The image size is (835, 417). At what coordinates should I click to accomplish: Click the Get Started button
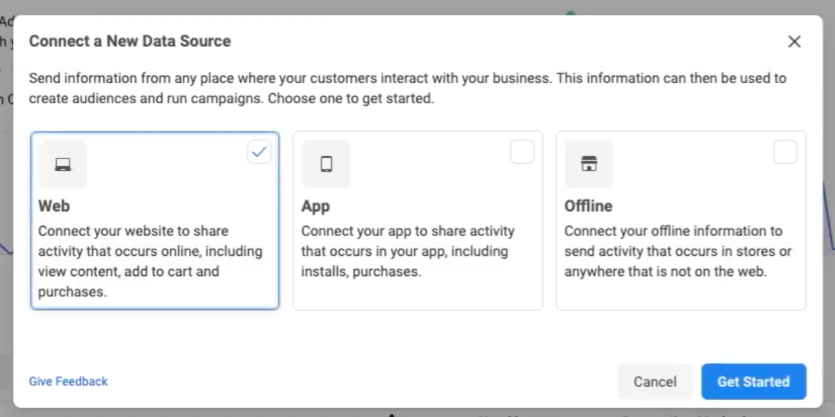coord(753,381)
